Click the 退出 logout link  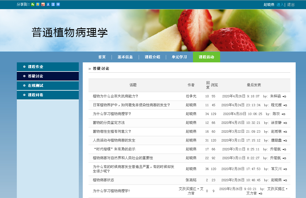coord(291,5)
